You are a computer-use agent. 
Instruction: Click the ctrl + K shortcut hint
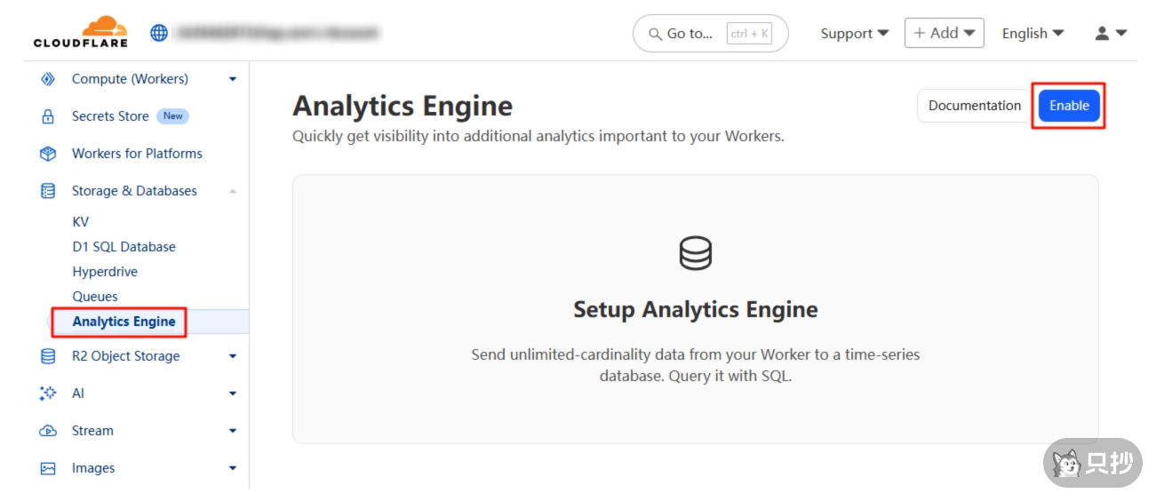(749, 34)
